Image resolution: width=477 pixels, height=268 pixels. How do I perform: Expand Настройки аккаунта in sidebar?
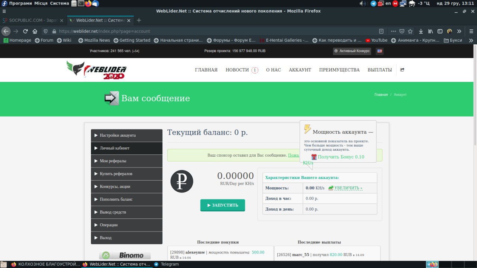[127, 135]
